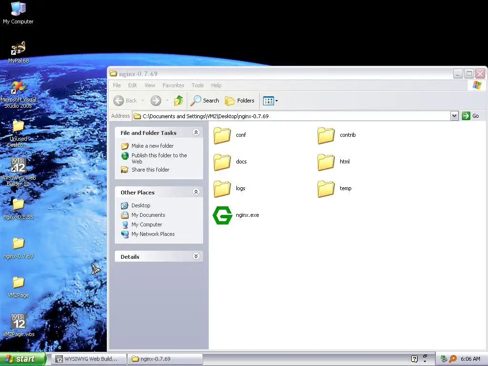Click the Back toolbar button

(x=125, y=101)
